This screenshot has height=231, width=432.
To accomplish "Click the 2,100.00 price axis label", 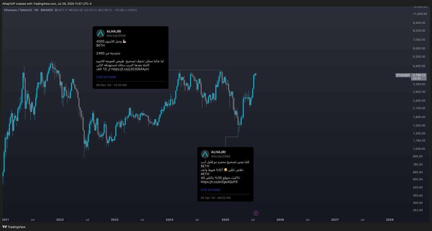I will (x=419, y=108).
